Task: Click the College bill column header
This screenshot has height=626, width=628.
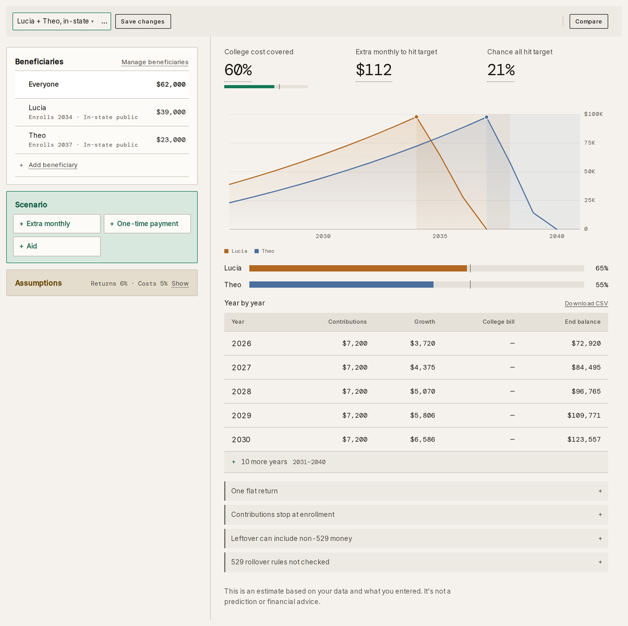Action: (x=499, y=322)
